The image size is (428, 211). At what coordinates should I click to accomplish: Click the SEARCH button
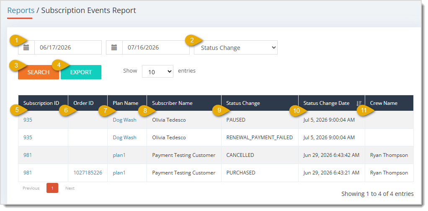point(39,72)
